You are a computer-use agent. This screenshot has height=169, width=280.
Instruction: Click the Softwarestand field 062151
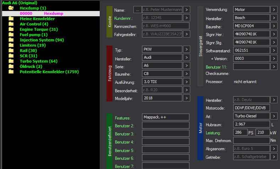tap(251, 50)
